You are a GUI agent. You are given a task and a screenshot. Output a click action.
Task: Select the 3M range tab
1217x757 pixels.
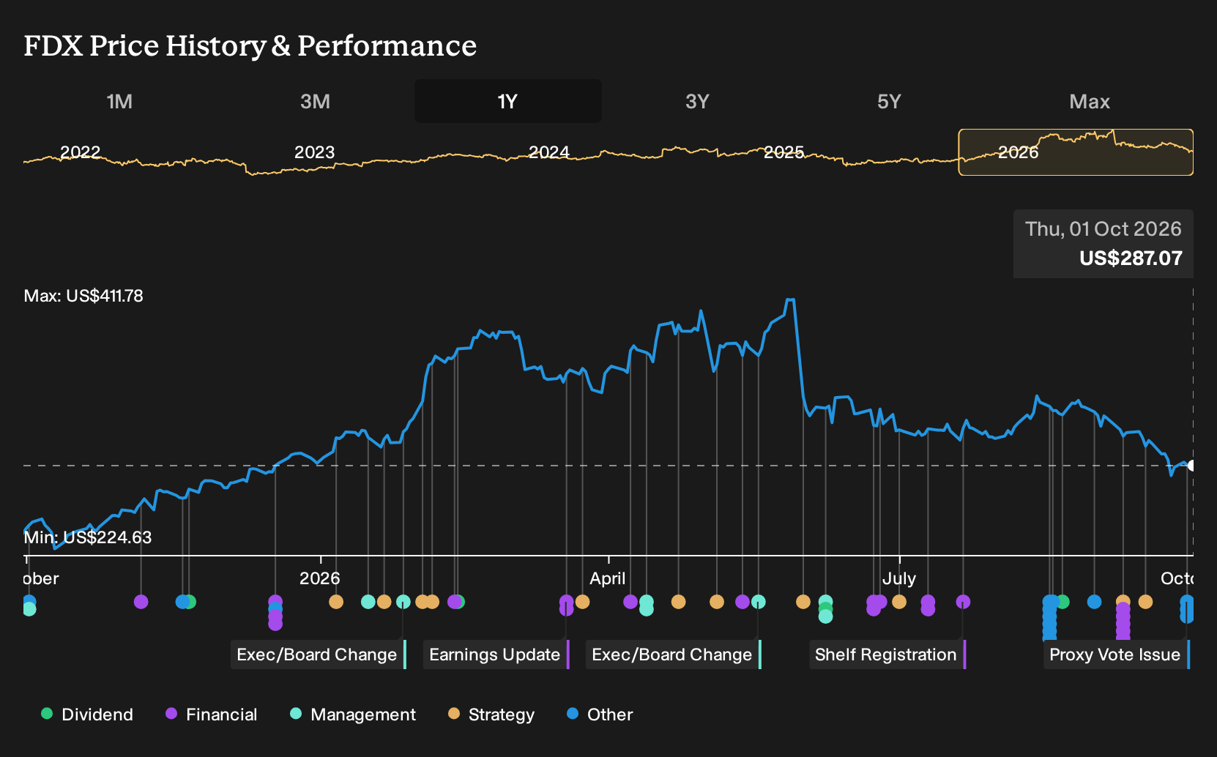[315, 101]
